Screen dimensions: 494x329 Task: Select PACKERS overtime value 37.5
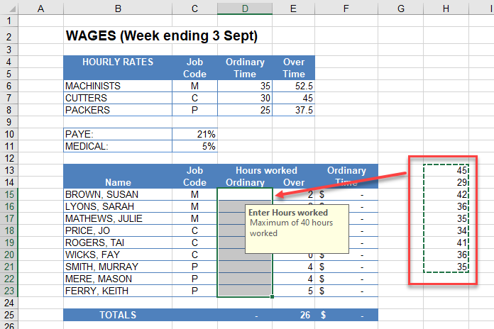(293, 110)
